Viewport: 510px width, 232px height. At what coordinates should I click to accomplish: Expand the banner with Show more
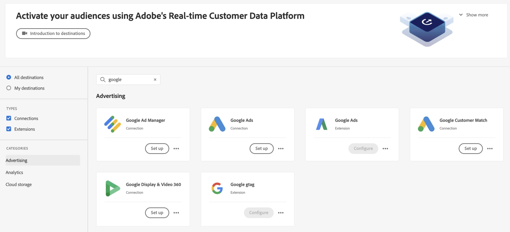pyautogui.click(x=474, y=15)
